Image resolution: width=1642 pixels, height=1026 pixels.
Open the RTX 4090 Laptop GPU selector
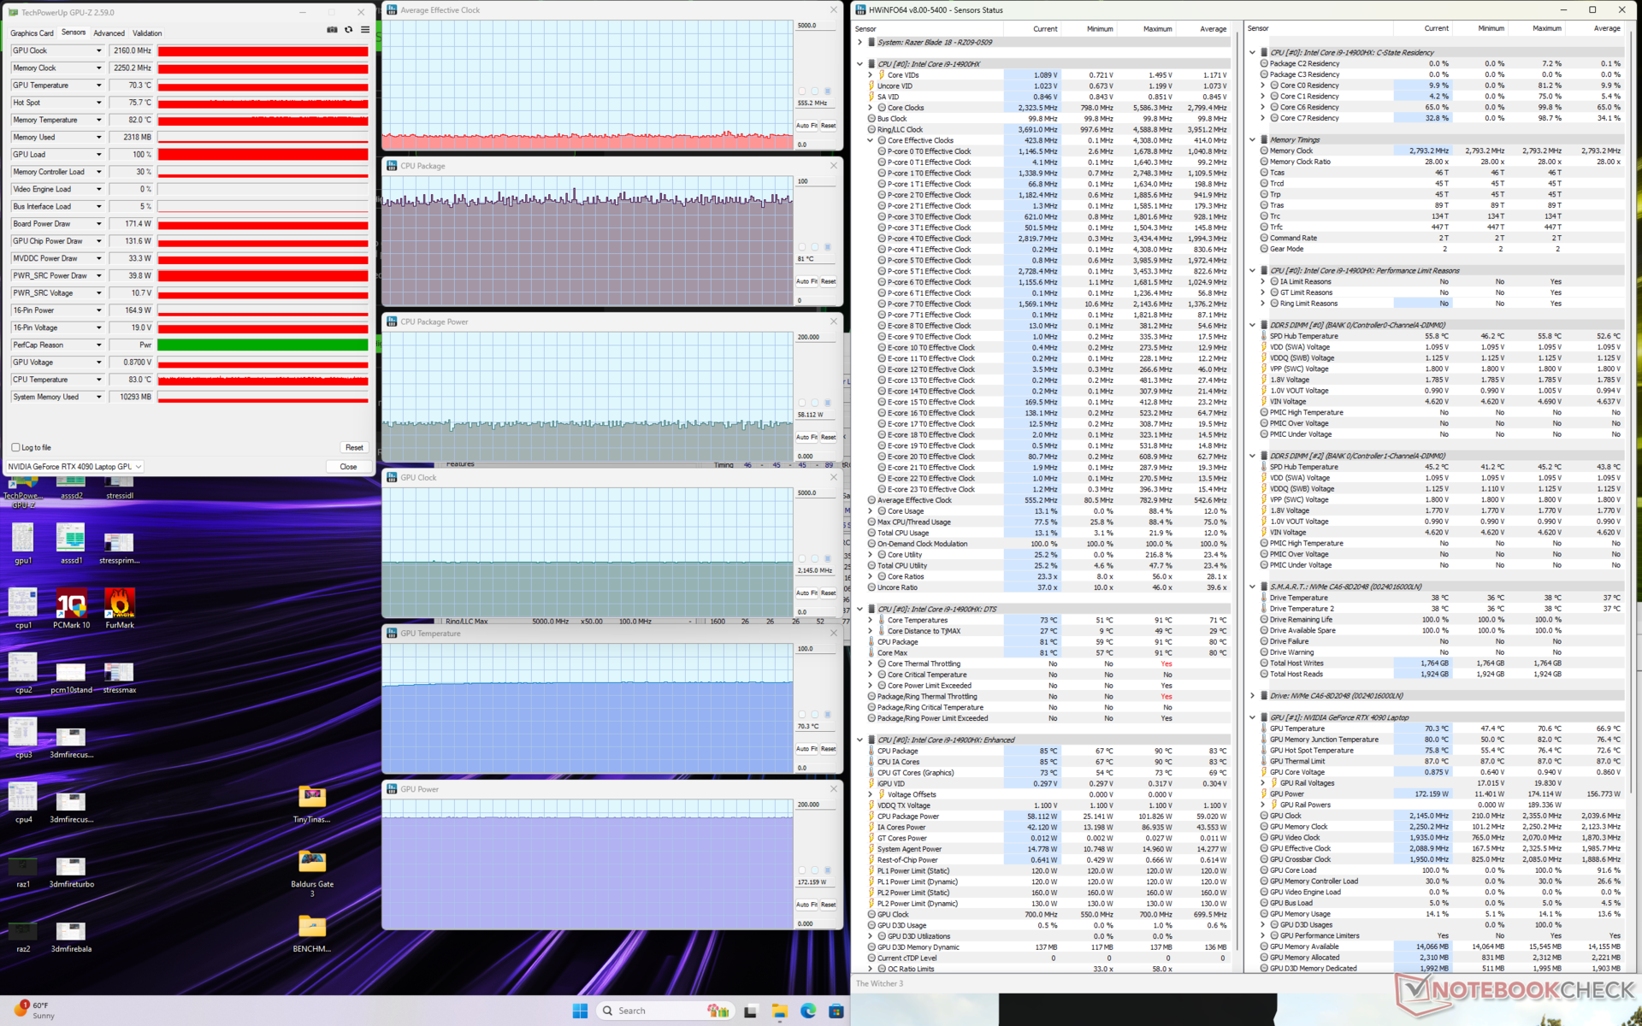[74, 467]
